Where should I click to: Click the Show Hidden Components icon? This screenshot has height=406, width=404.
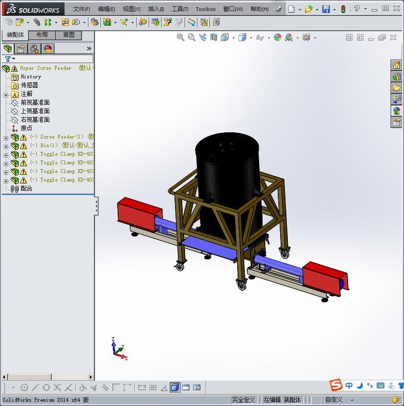[95, 22]
